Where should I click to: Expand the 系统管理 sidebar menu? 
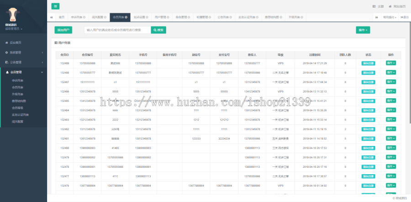point(24,52)
